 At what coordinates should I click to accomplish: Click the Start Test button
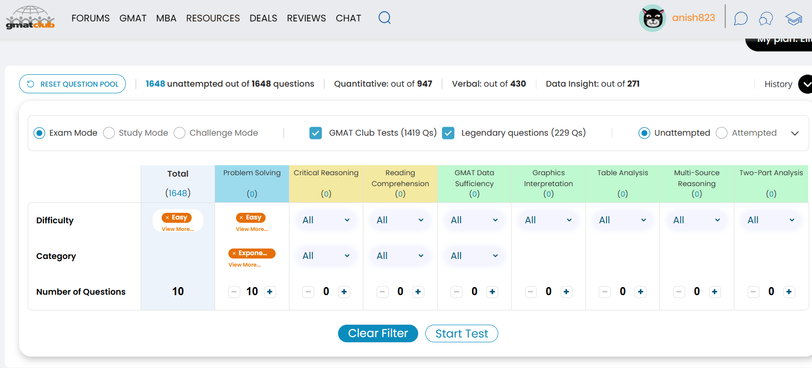[x=462, y=333]
